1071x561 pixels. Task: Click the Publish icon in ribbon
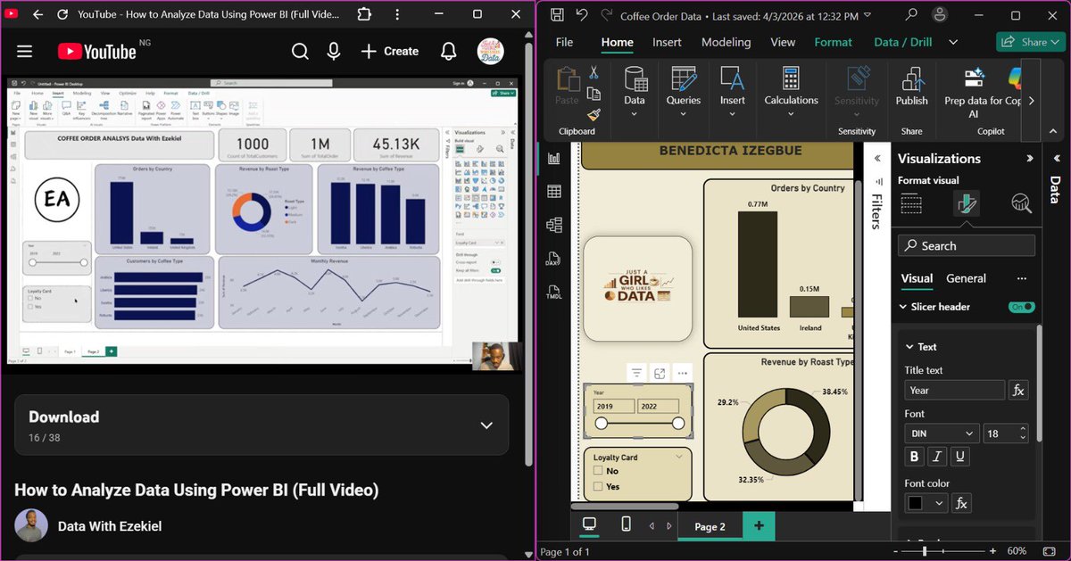click(912, 80)
